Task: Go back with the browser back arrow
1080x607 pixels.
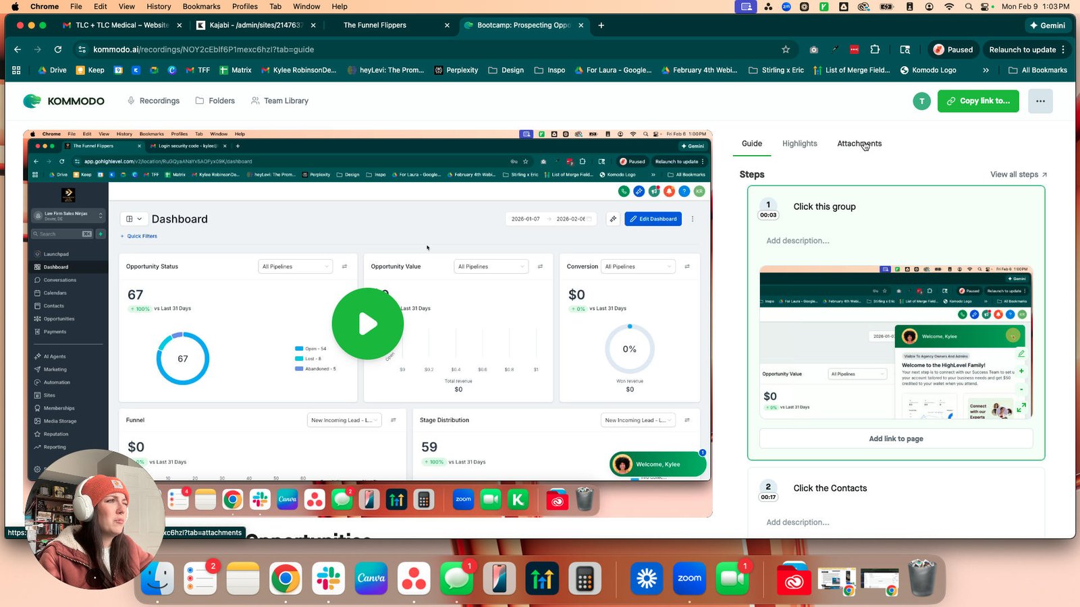Action: pyautogui.click(x=18, y=49)
